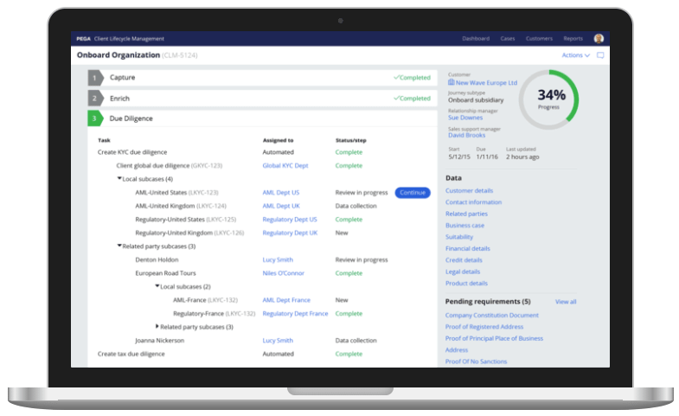Screen dimensions: 679x416
Task: Select AML-United States (LKYC-123) row
Action: click(176, 193)
